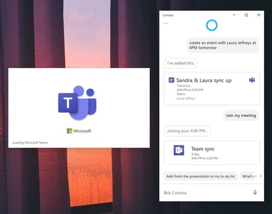Choose 'Add finish the presentation to my to-do list'
This screenshot has height=214, width=272.
click(201, 176)
